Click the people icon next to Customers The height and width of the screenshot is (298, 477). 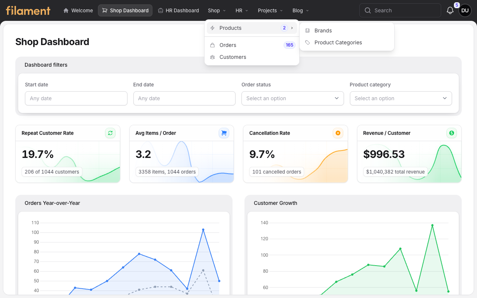tap(212, 57)
